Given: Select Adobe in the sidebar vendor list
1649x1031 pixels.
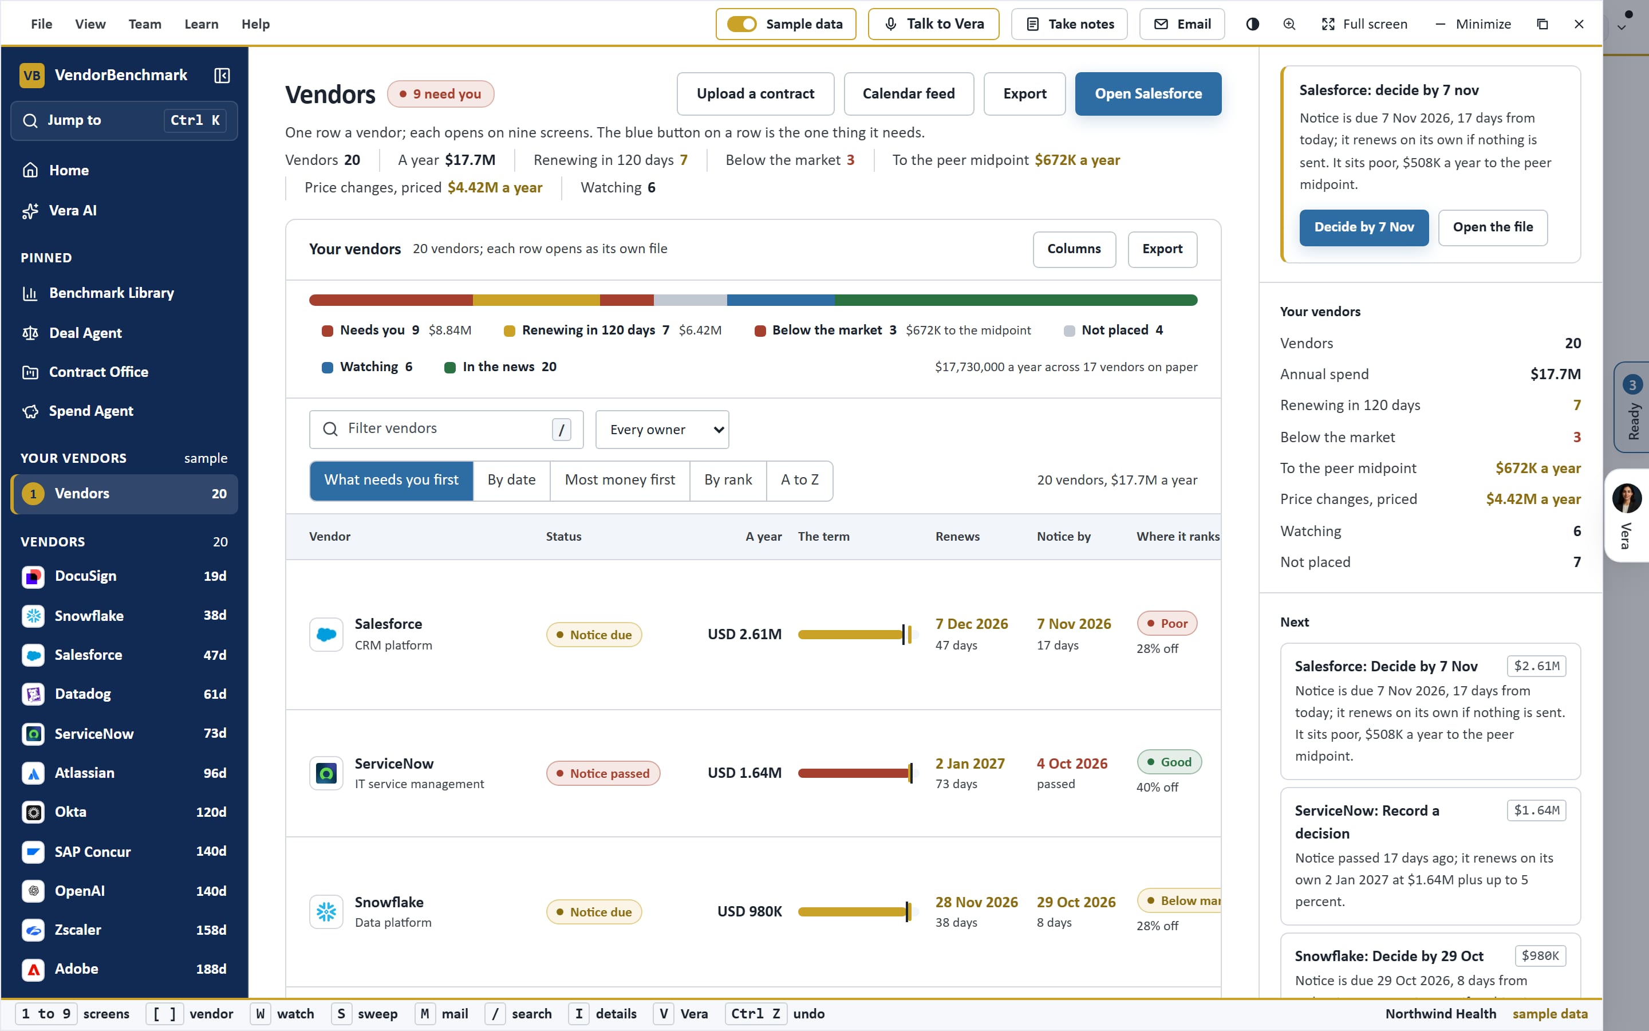Looking at the screenshot, I should (124, 969).
